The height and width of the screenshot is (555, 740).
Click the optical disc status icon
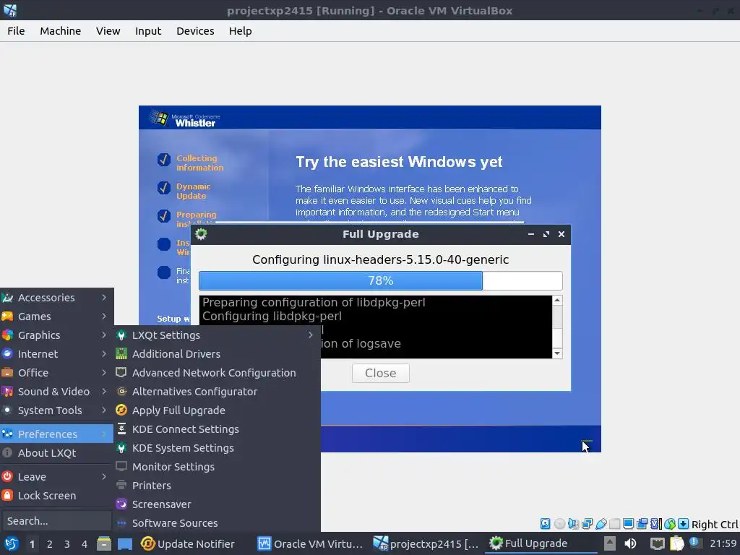560,523
